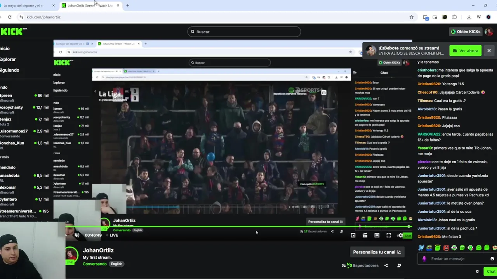
Task: Select the JohanOrtiiz Stream browser tab
Action: click(90, 5)
